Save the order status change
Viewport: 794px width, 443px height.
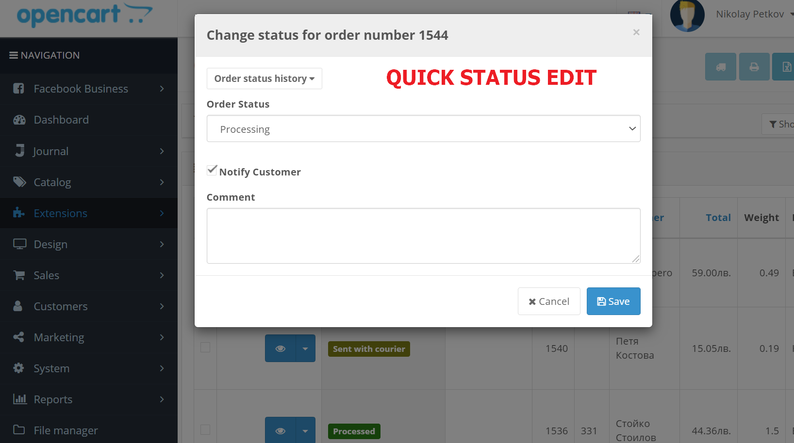613,301
